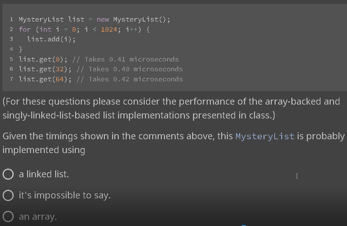Click the inline MysteryList code reference

click(265, 136)
